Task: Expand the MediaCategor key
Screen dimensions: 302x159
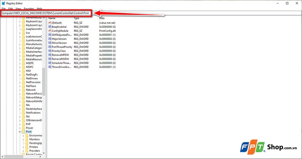Action: [x=20, y=48]
